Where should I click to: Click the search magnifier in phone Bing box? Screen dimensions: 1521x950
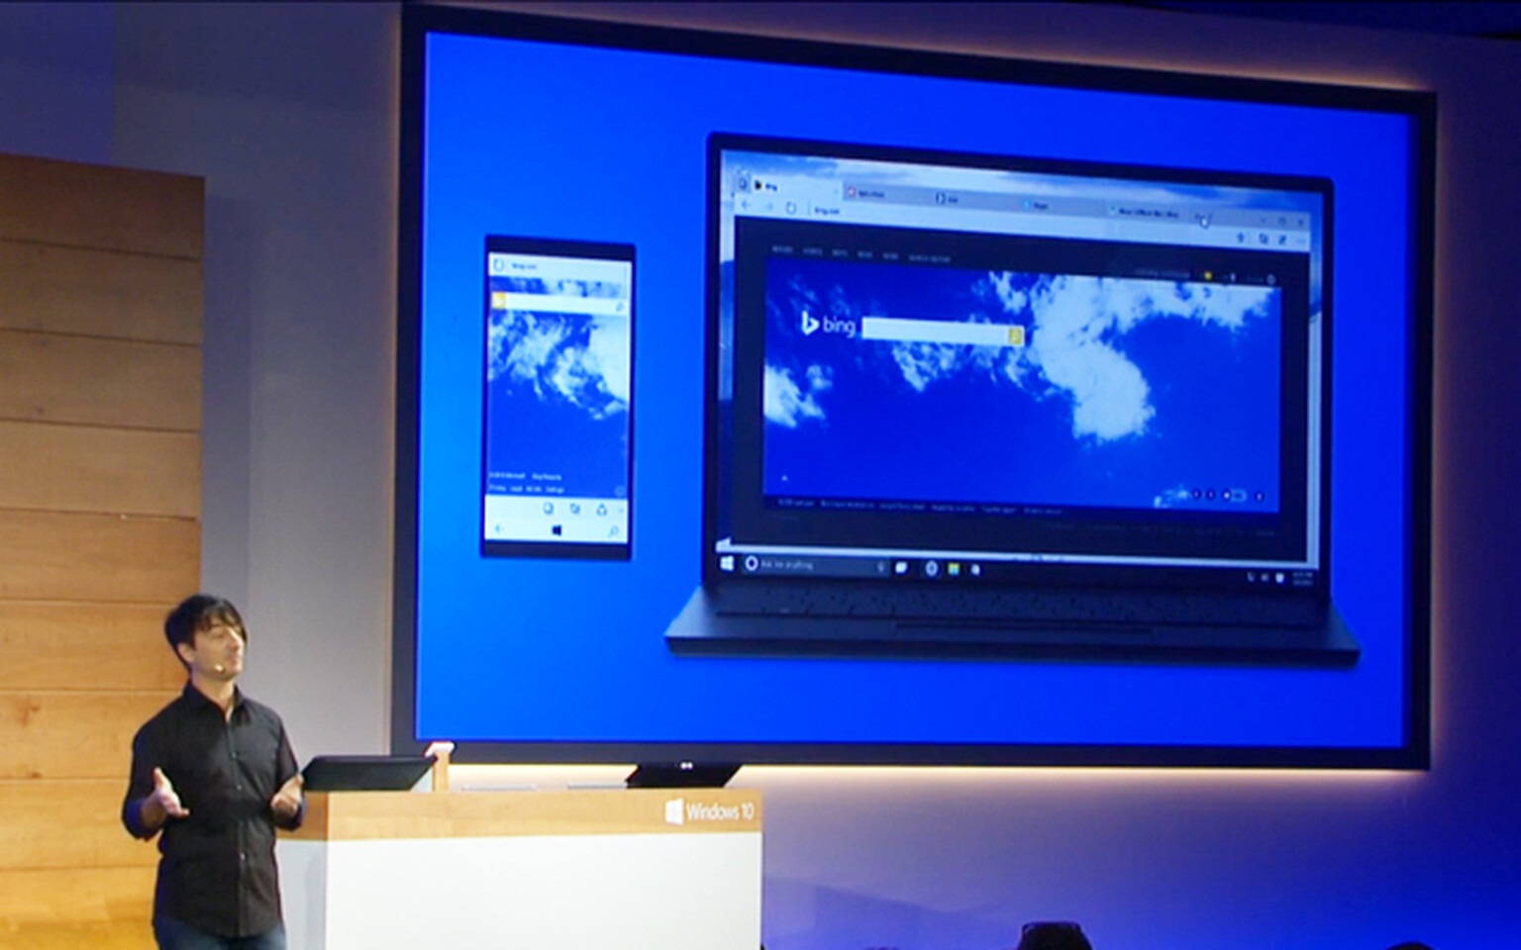pyautogui.click(x=620, y=307)
